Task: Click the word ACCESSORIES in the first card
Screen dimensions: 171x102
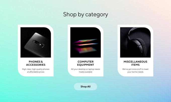Action: (36, 65)
